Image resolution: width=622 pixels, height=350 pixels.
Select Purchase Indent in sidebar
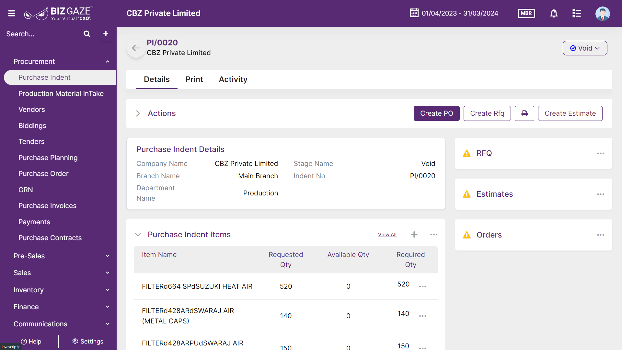(60, 77)
